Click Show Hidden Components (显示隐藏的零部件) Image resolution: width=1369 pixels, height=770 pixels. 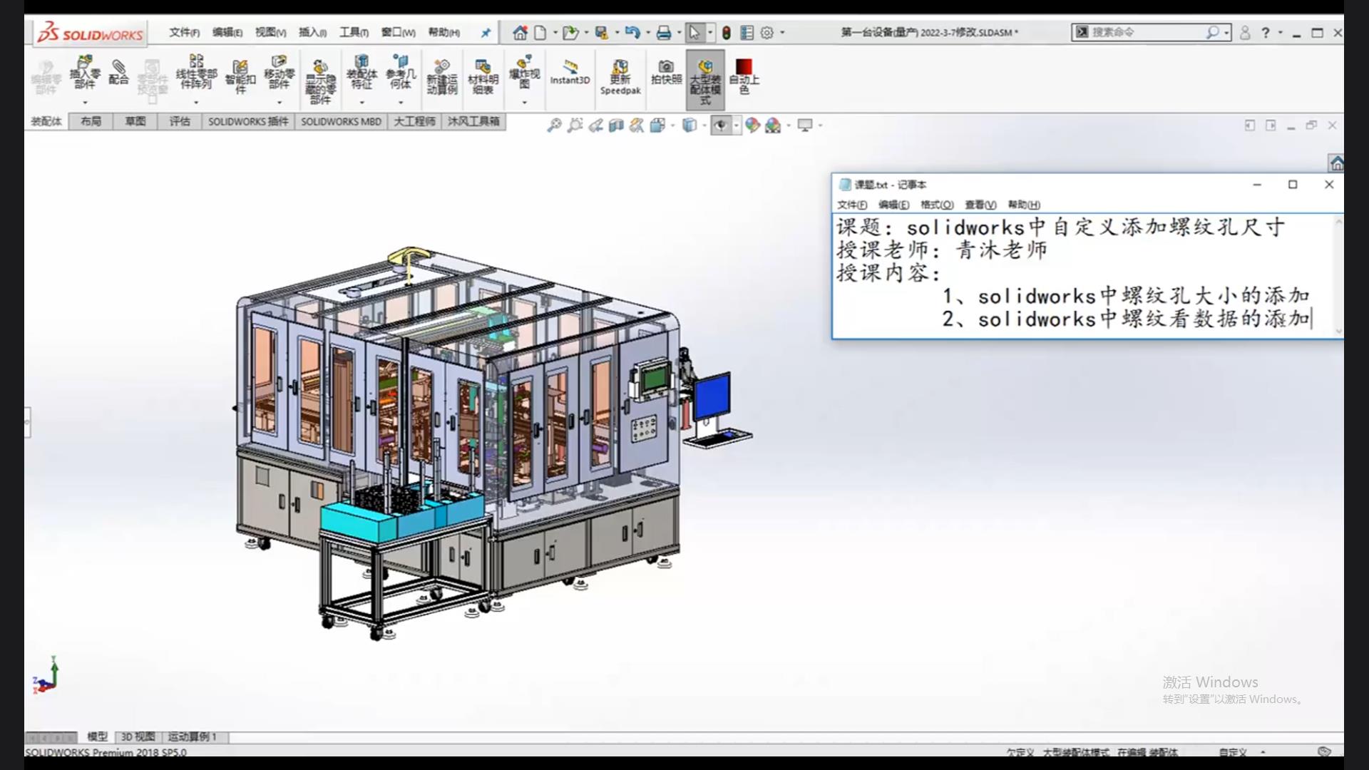[320, 82]
